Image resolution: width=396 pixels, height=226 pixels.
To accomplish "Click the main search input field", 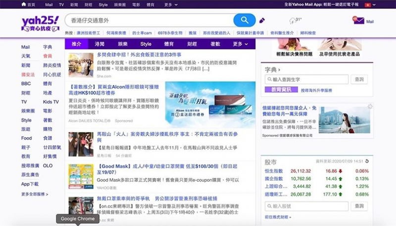I will click(x=149, y=20).
